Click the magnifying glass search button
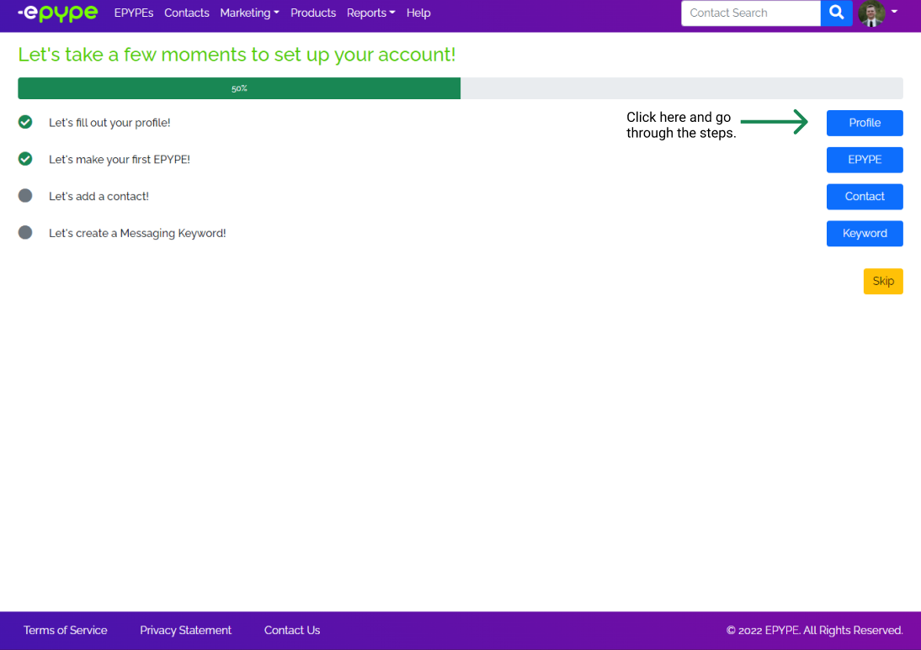Viewport: 921px width, 650px height. 836,13
